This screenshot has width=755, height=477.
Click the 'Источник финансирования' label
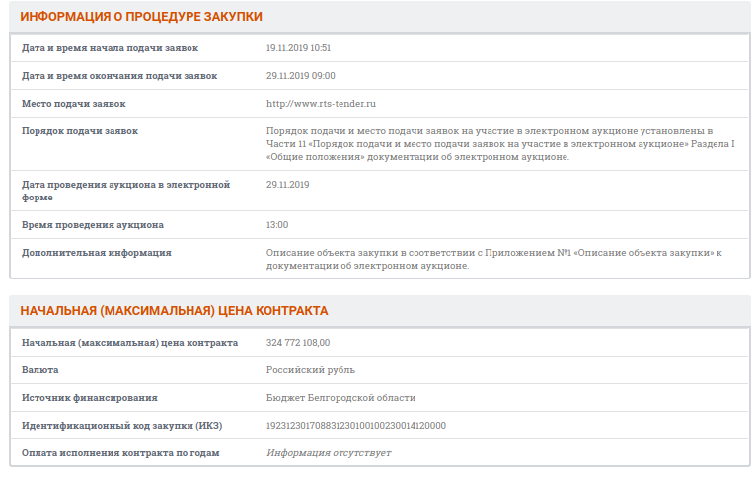click(x=90, y=398)
